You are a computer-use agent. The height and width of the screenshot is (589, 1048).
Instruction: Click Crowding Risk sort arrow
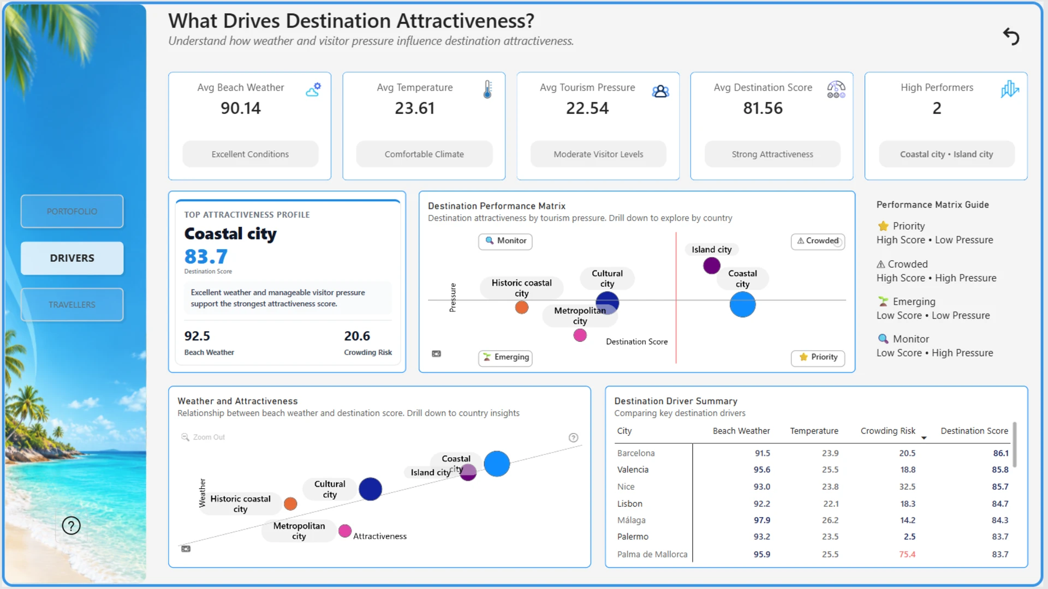tap(924, 438)
